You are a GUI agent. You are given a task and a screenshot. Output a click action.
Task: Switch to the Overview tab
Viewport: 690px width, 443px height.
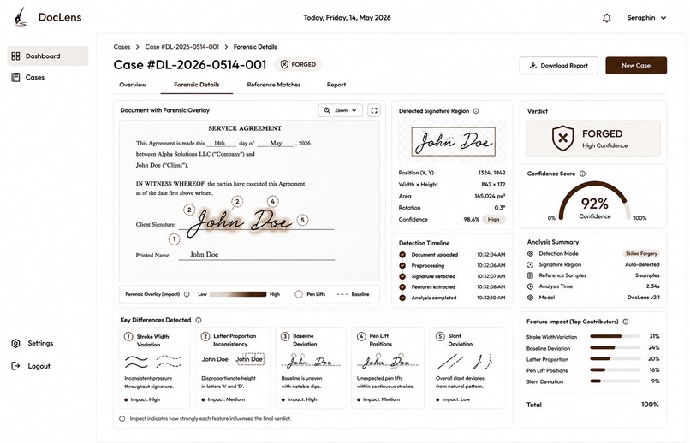[133, 85]
